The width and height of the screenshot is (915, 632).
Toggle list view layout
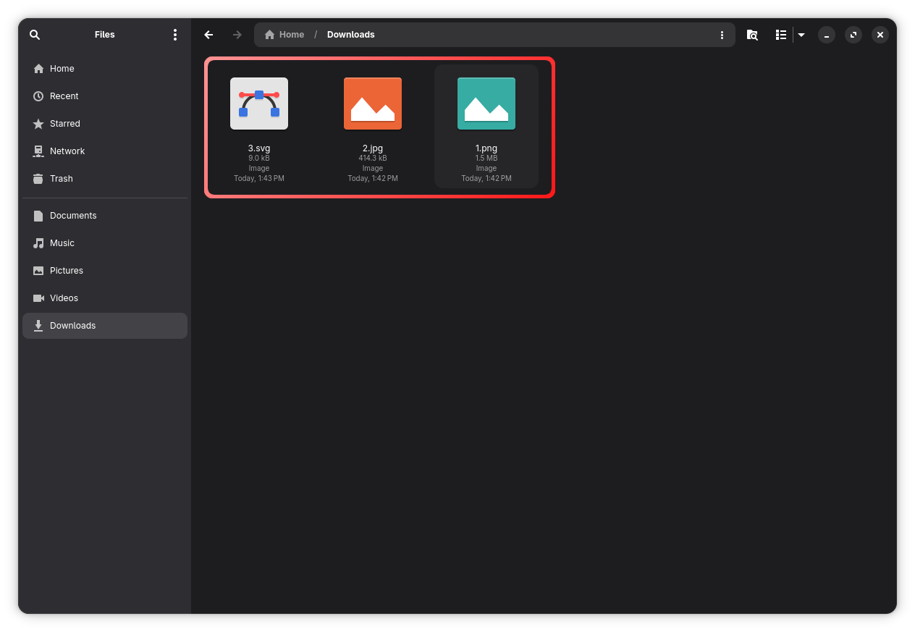coord(780,35)
